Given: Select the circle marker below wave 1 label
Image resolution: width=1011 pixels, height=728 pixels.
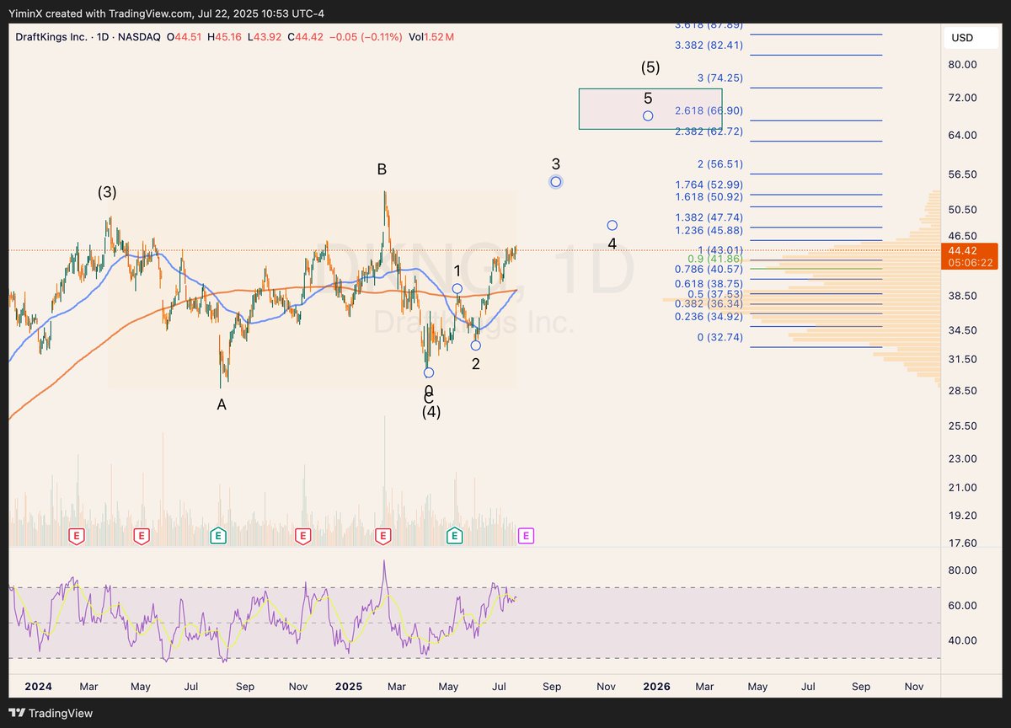Looking at the screenshot, I should (457, 288).
